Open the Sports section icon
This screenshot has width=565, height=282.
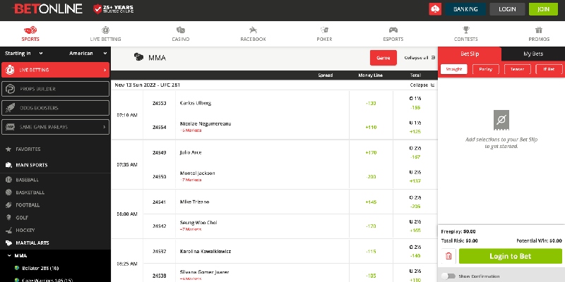(30, 30)
